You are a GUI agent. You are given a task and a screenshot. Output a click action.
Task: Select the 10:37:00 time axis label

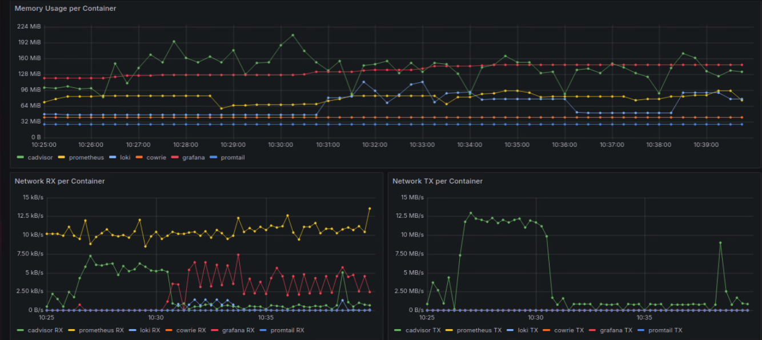point(612,145)
